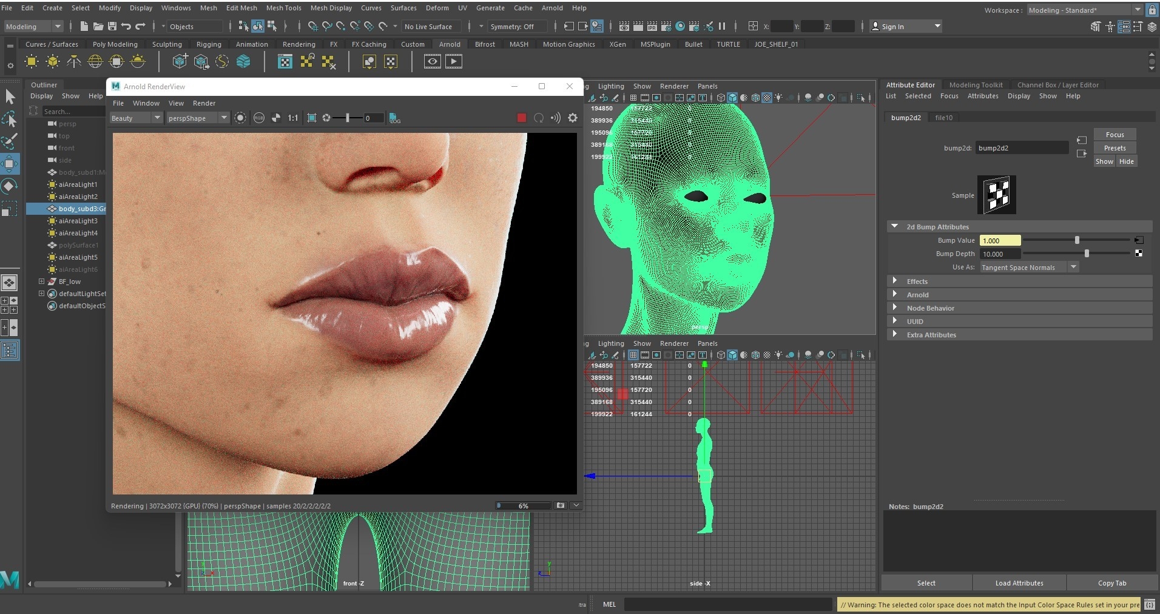Viewport: 1160px width, 614px height.
Task: Open the perspShape camera dropdown
Action: click(197, 118)
